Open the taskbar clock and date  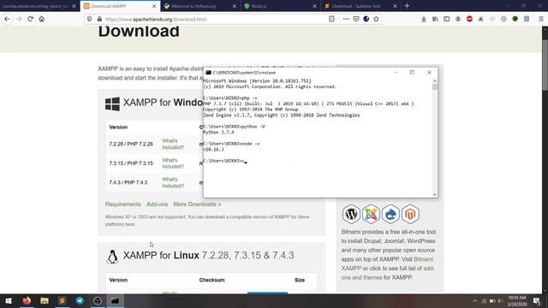pyautogui.click(x=517, y=301)
